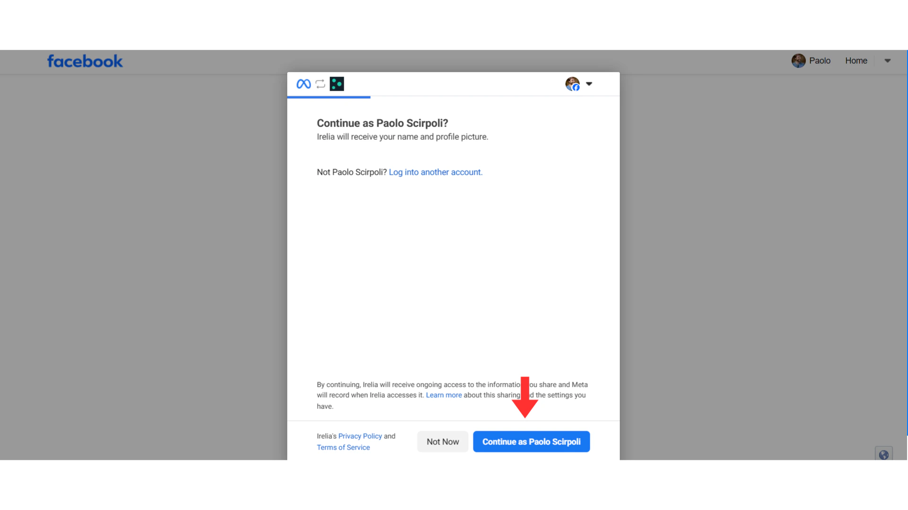Click the facebook wordmark logo

(x=85, y=61)
